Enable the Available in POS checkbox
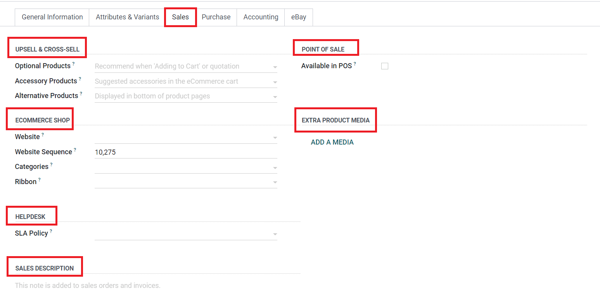The image size is (600, 298). coord(384,66)
